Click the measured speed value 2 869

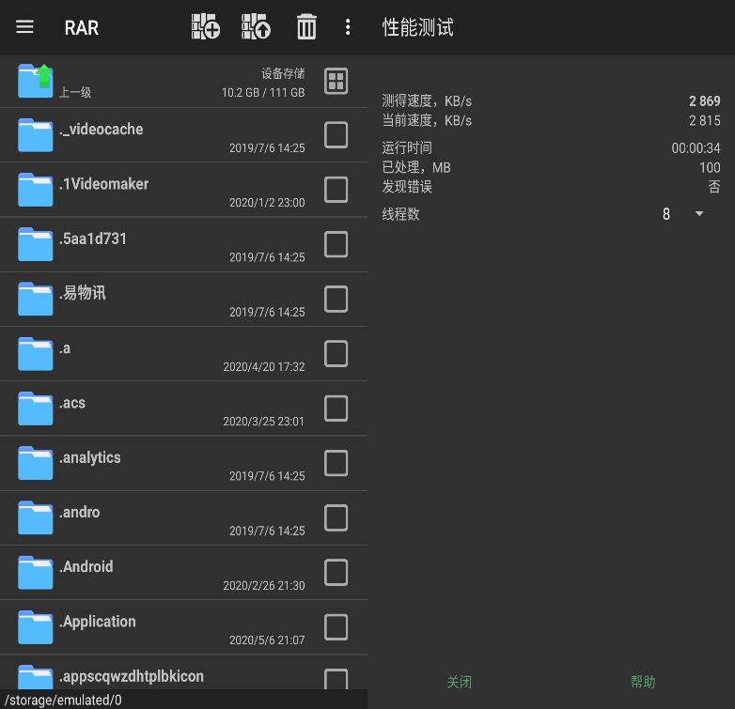tap(705, 101)
